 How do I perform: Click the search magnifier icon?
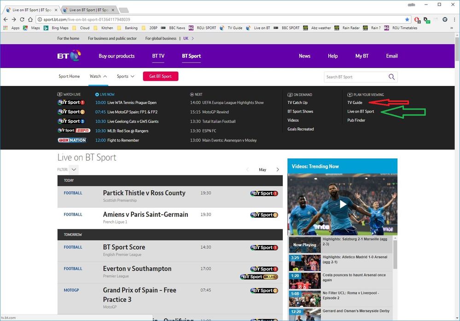[x=391, y=77]
